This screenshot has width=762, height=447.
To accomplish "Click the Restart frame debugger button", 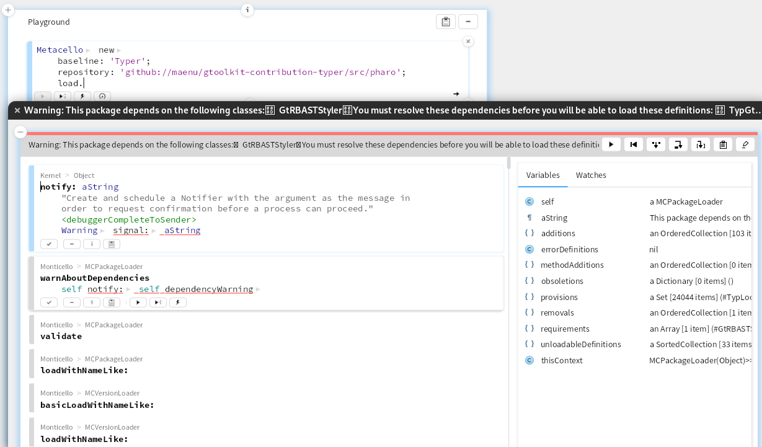I will point(633,144).
